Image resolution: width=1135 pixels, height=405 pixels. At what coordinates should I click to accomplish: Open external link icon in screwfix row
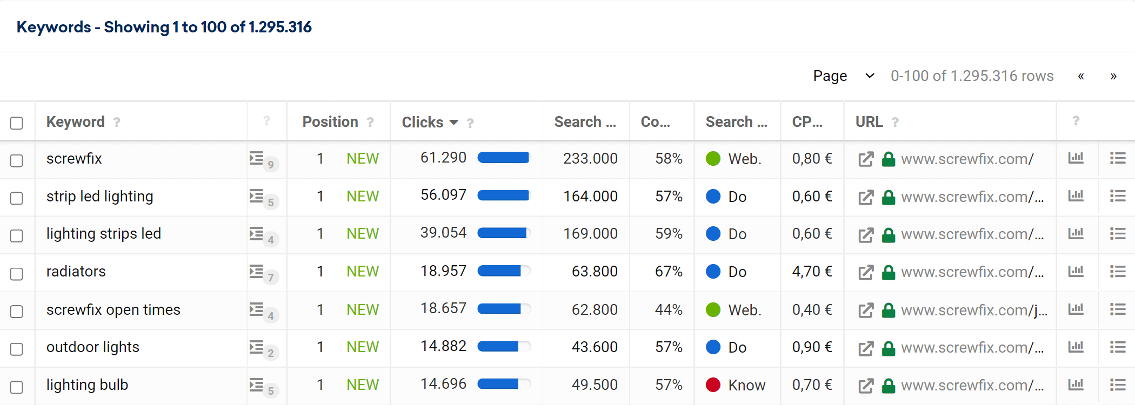[x=866, y=159]
